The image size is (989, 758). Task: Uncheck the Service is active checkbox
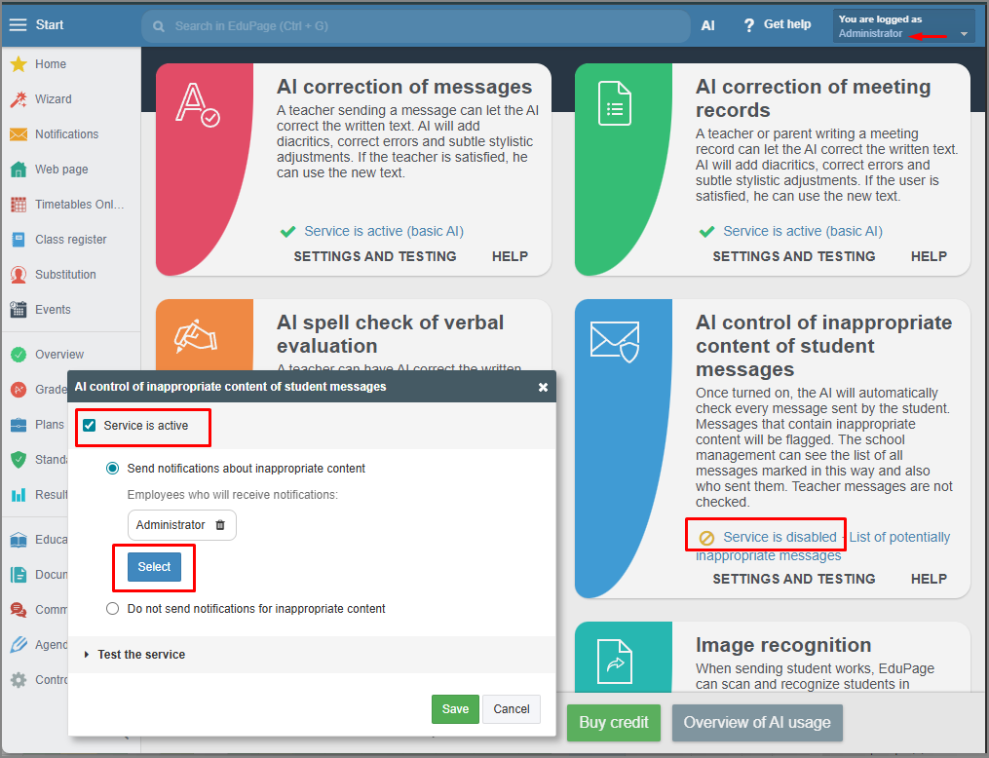pyautogui.click(x=90, y=426)
